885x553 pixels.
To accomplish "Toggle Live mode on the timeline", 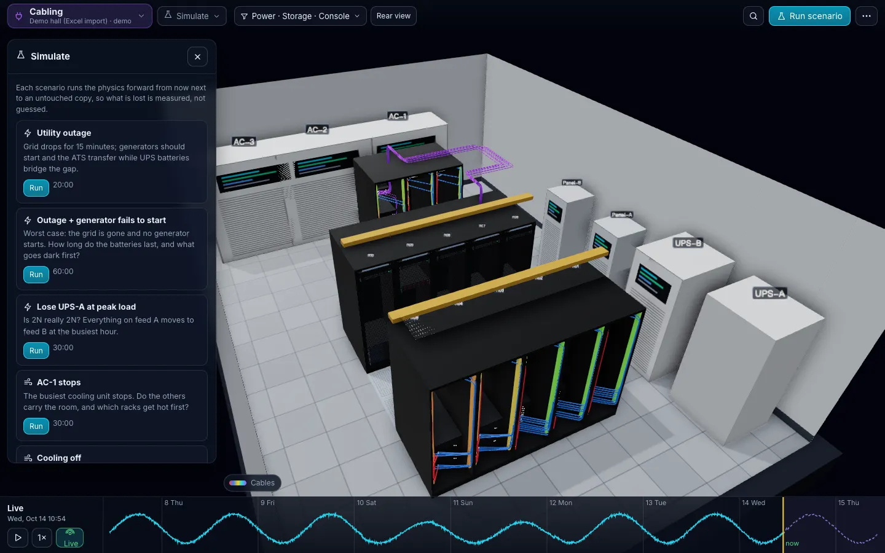I will [71, 538].
